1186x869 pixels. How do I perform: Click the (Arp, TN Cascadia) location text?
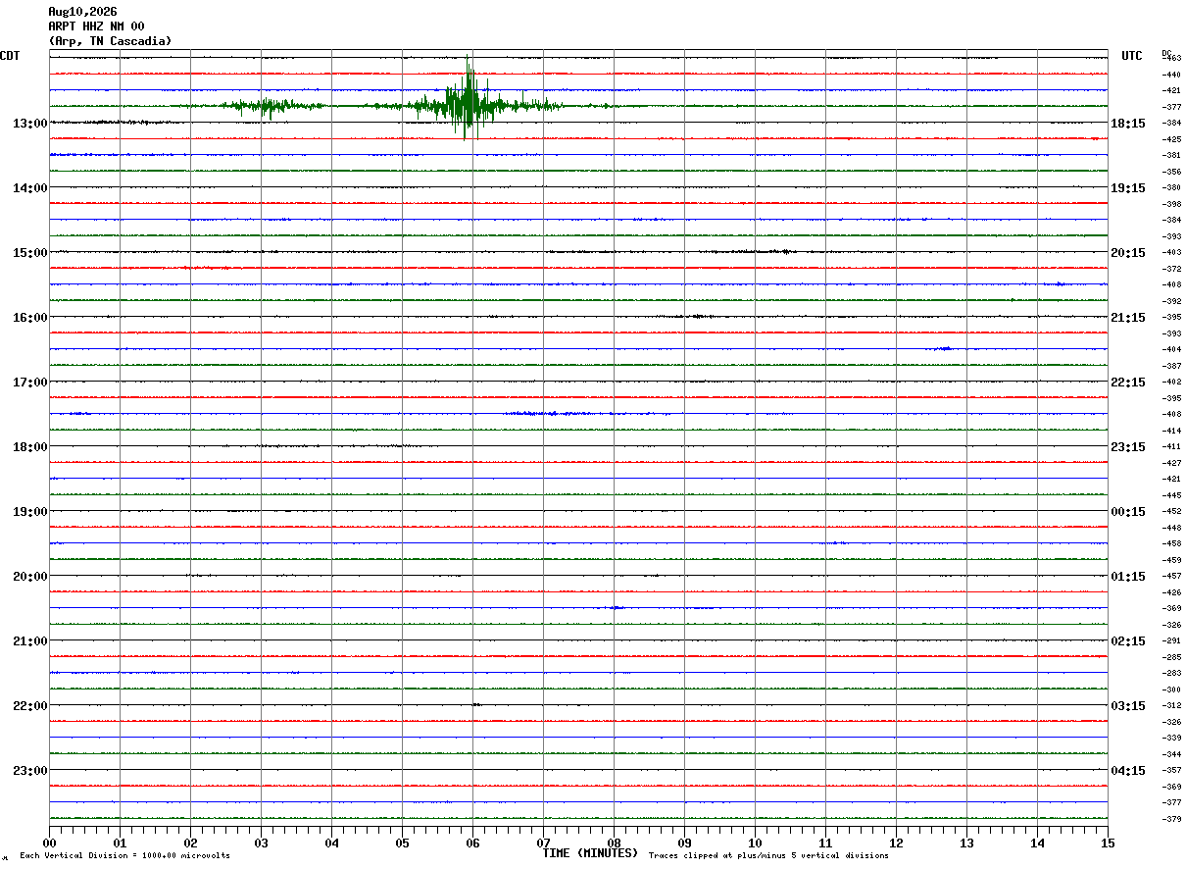click(110, 41)
